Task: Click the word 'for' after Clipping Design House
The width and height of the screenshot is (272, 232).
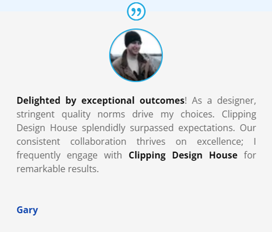Action: pyautogui.click(x=250, y=156)
